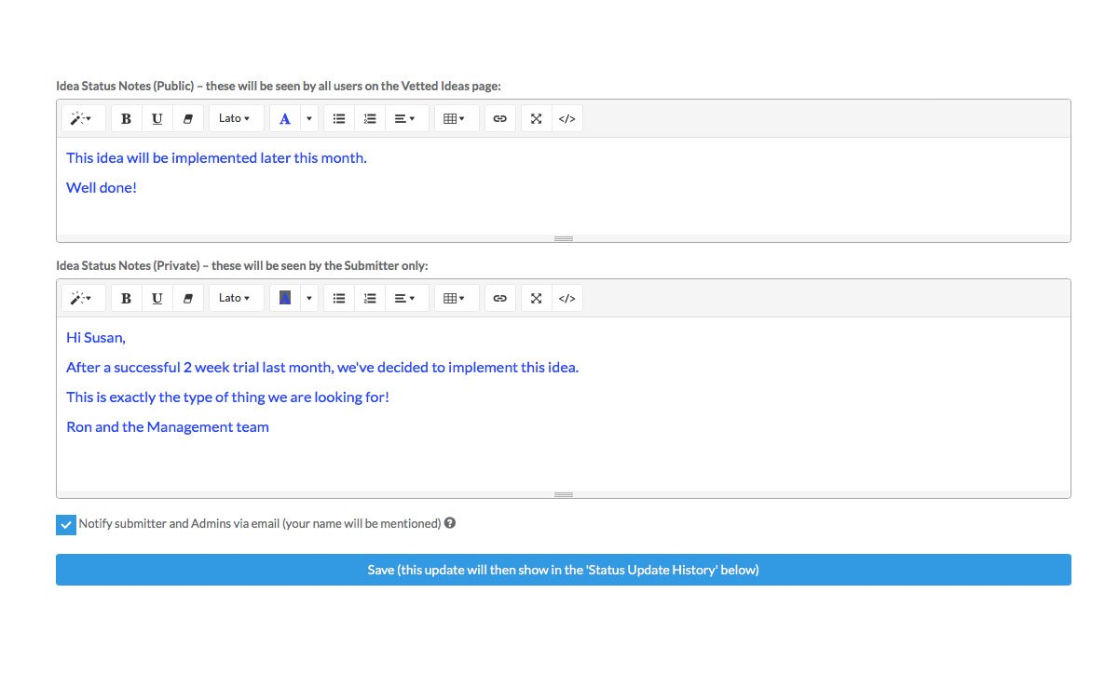
Task: Open code view in Public notes toolbar
Action: 567,118
